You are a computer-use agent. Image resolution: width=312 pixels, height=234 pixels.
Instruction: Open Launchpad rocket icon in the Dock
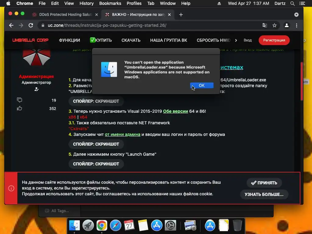88,225
